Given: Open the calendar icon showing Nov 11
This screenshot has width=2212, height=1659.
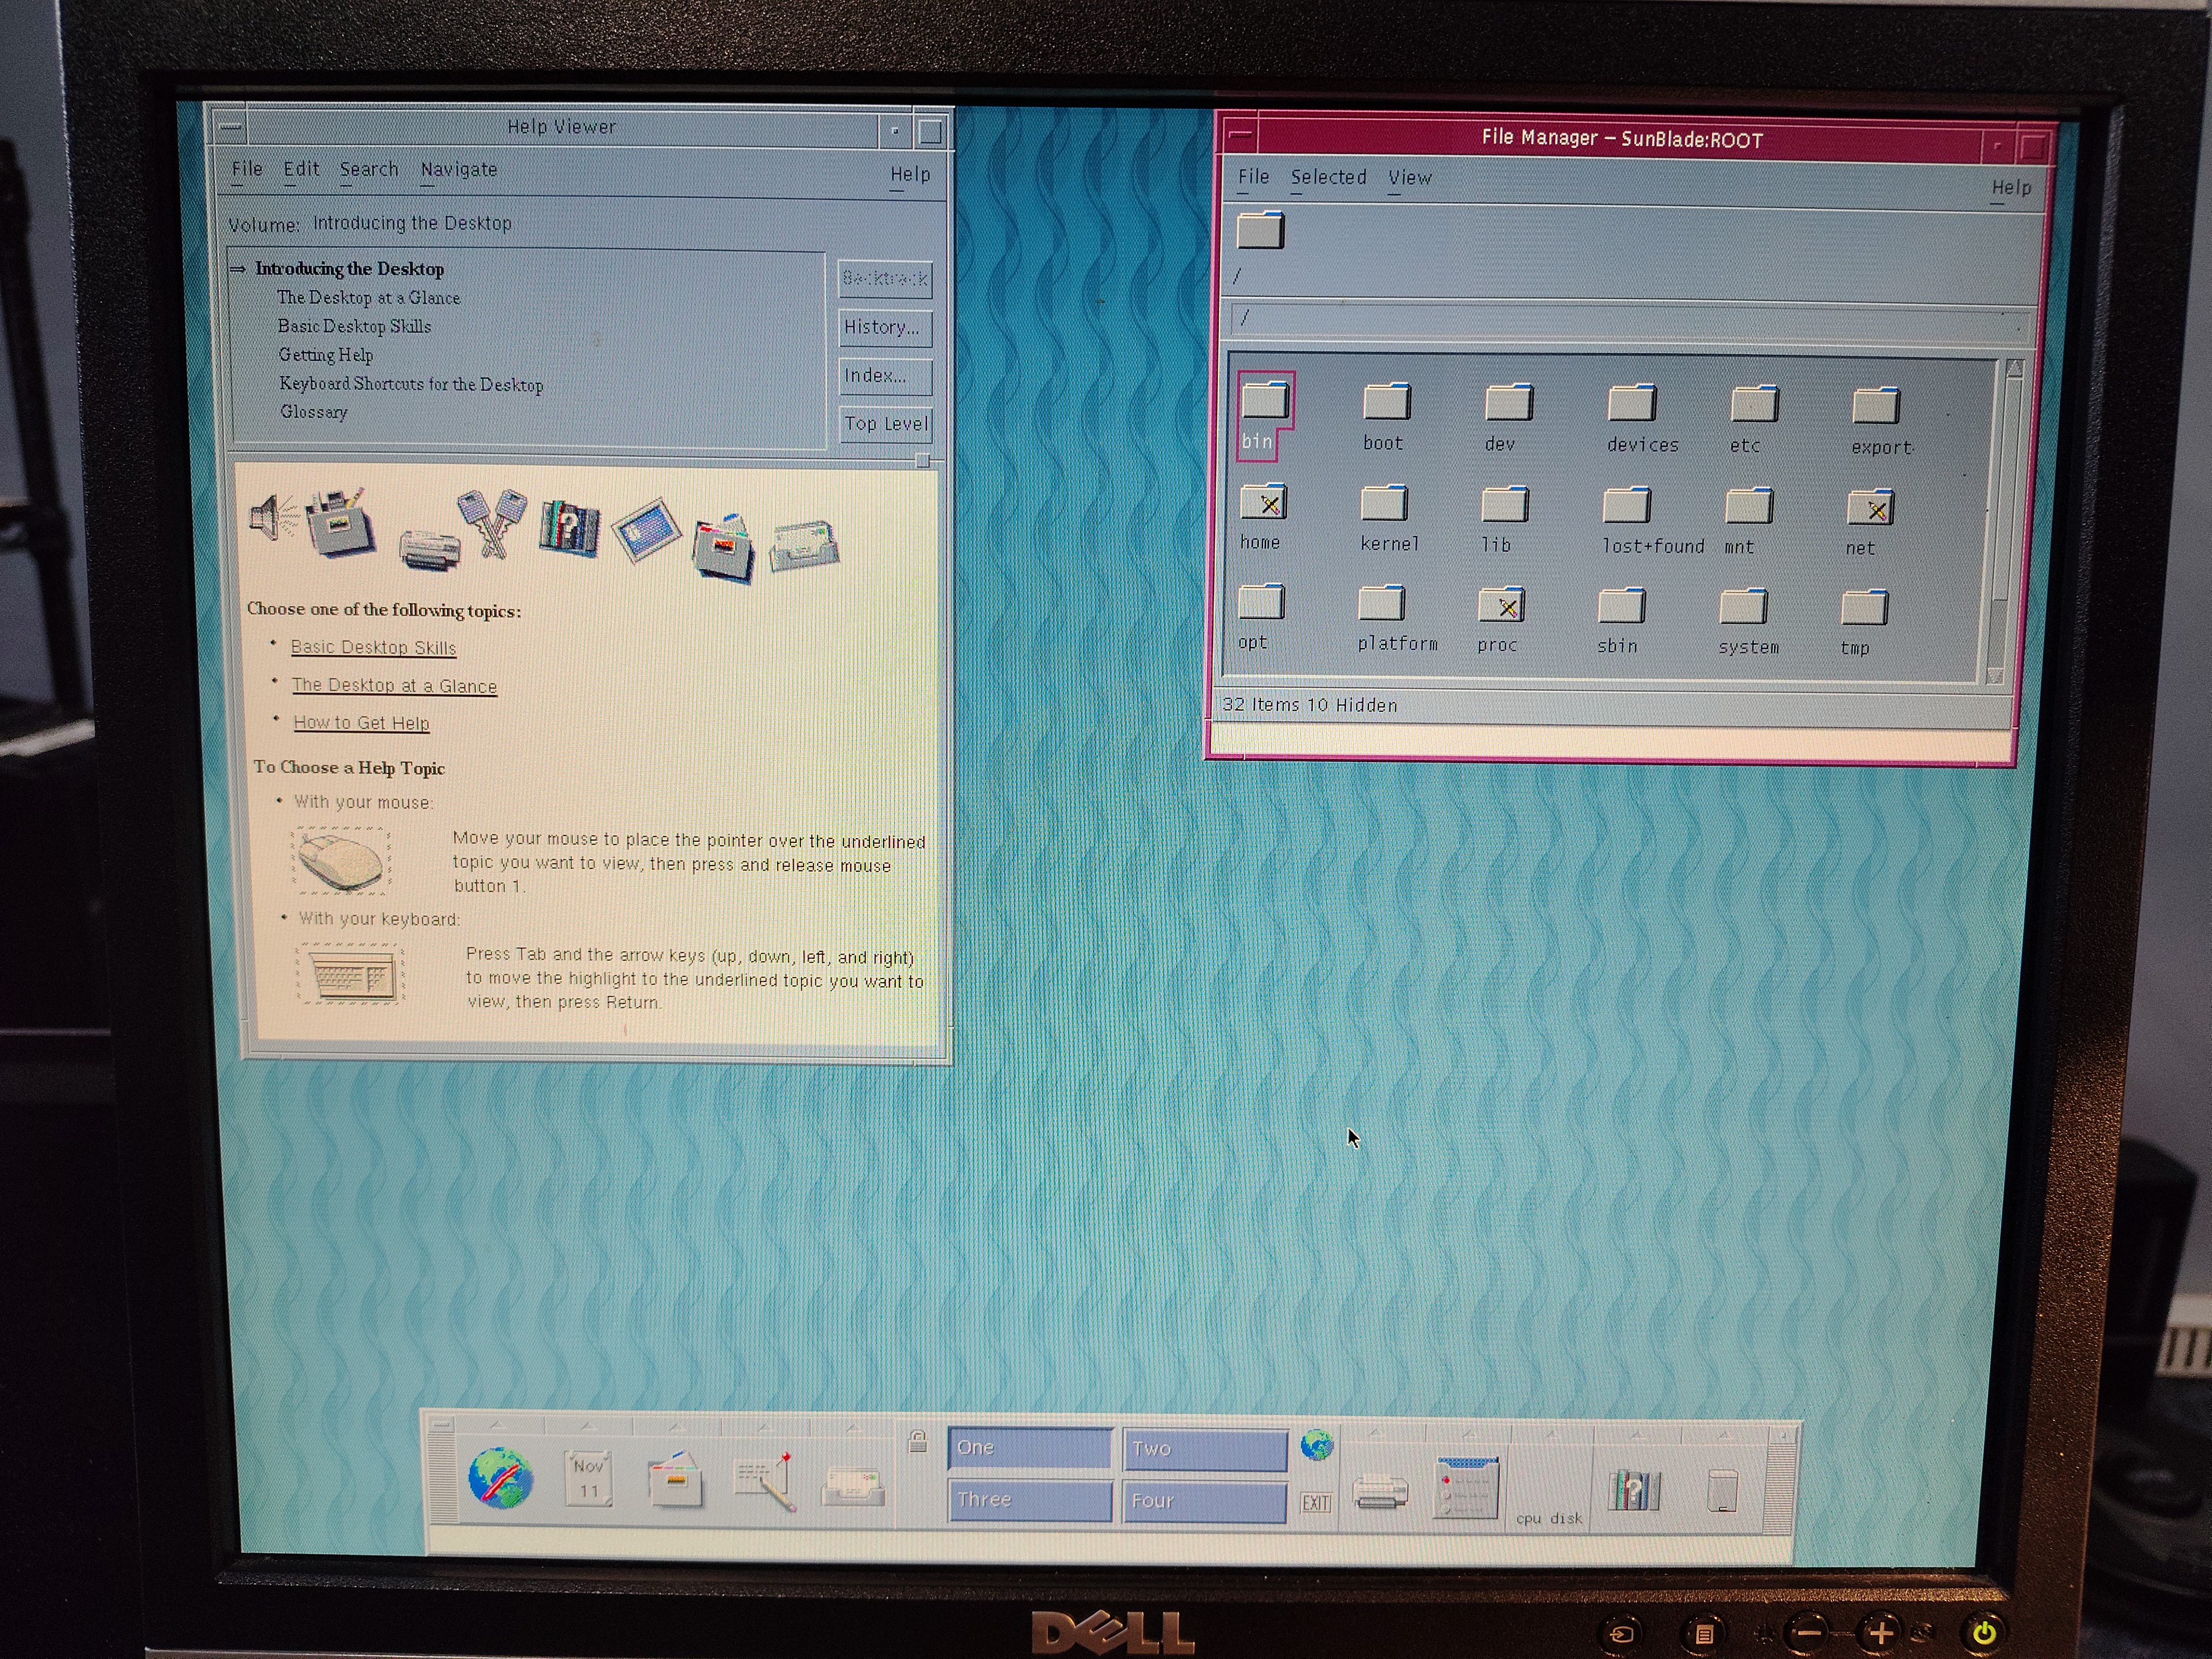Looking at the screenshot, I should (588, 1479).
